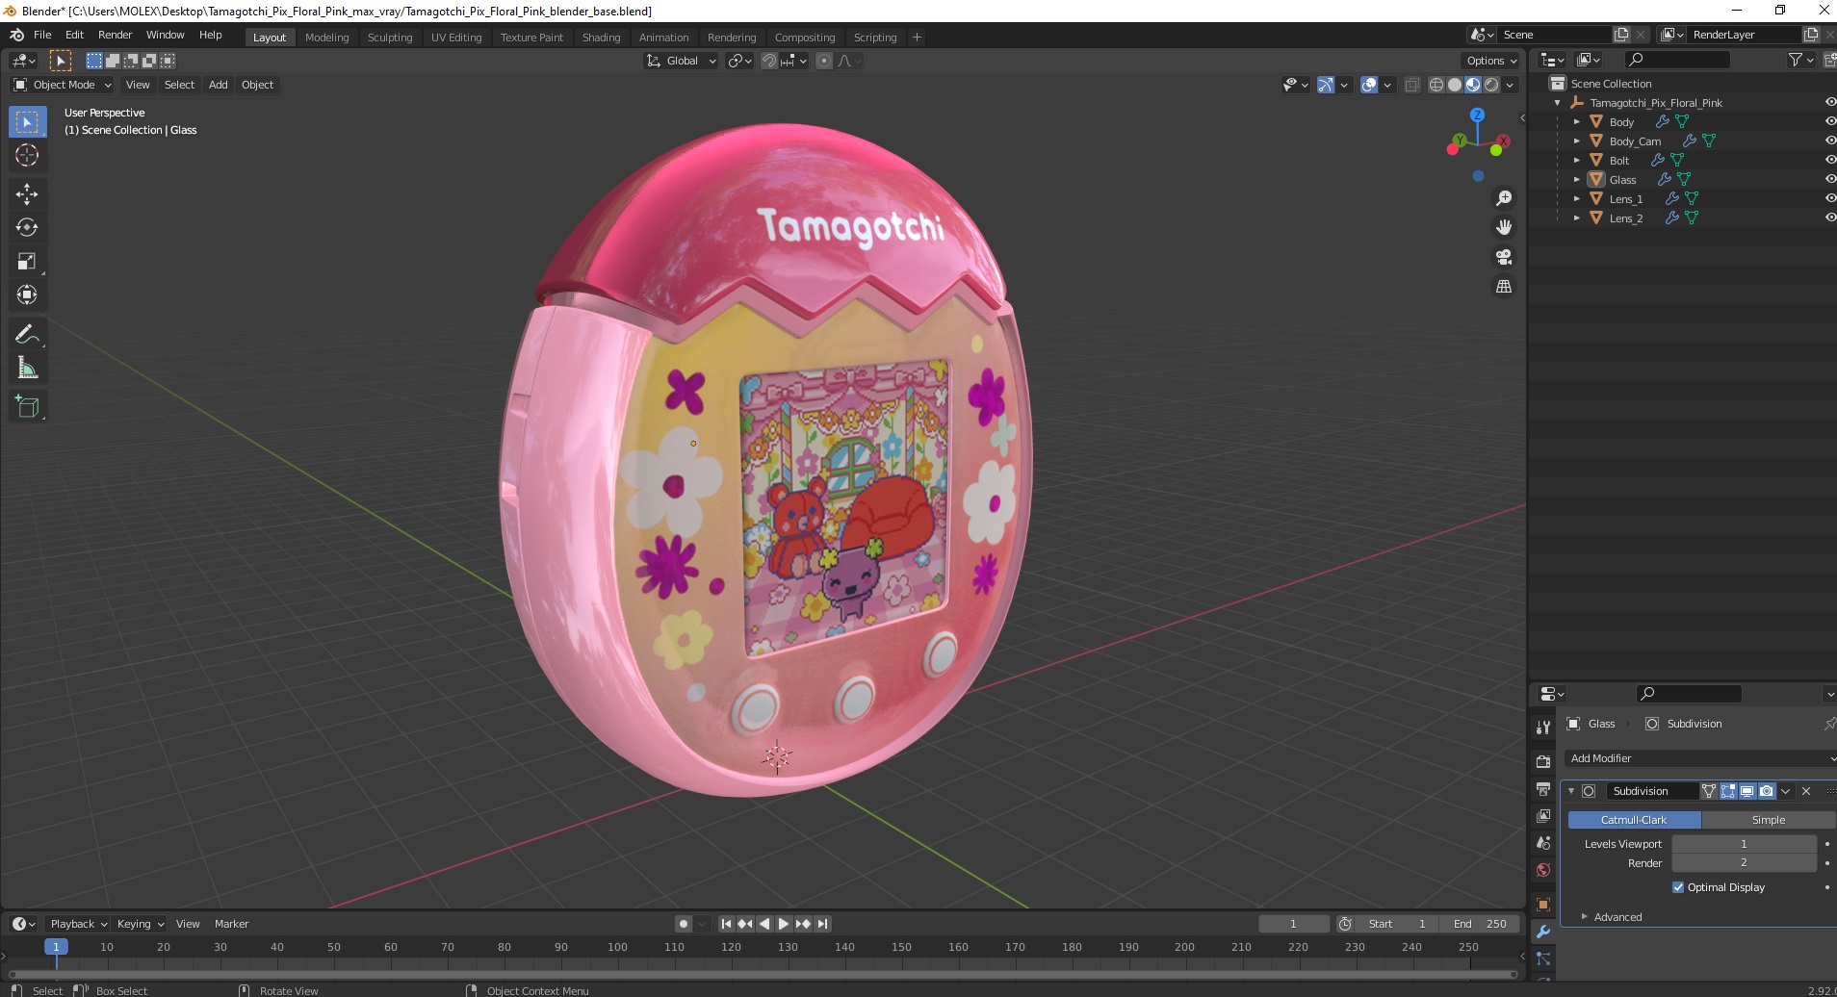The image size is (1837, 997).
Task: Toggle Subdivision modifier viewport display
Action: (1747, 791)
